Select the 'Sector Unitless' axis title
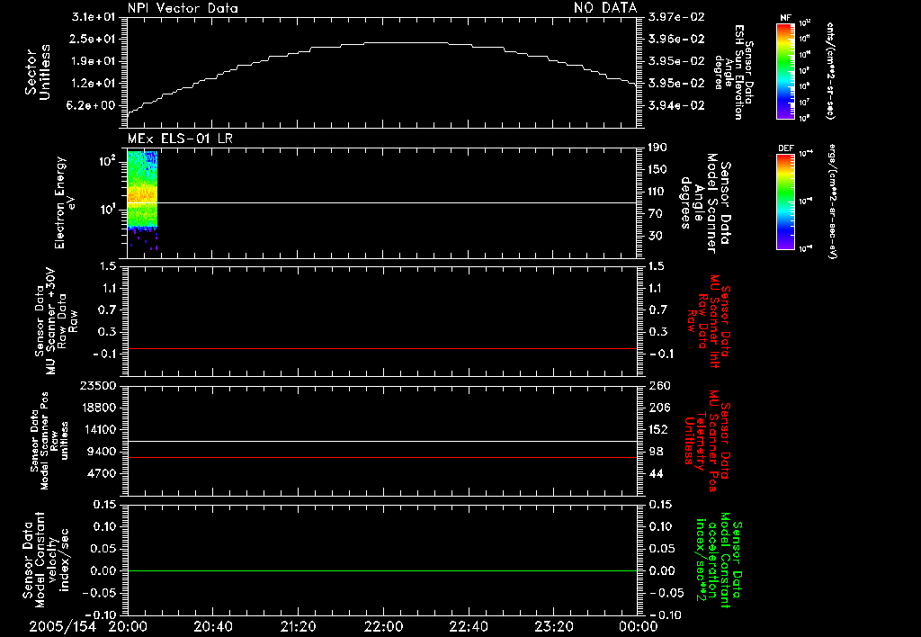This screenshot has height=637, width=921. [38, 72]
